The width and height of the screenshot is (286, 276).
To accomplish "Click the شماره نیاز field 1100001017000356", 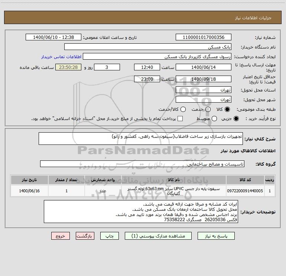I will point(204,37).
